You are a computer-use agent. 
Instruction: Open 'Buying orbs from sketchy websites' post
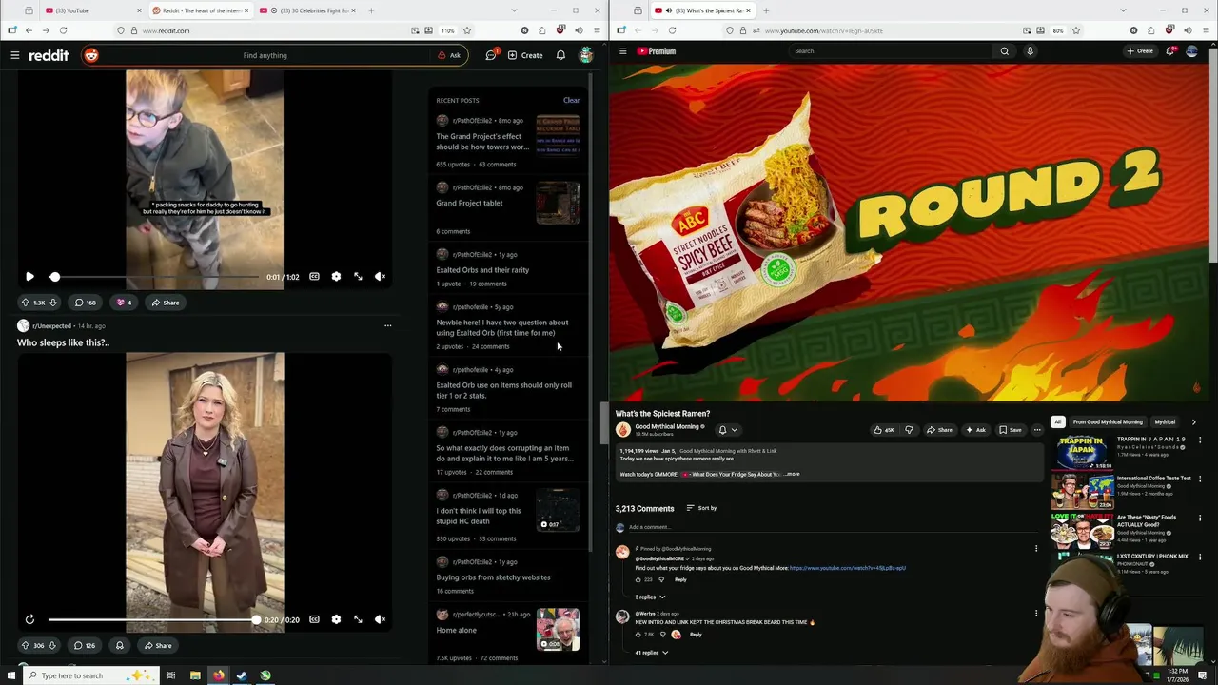[493, 577]
